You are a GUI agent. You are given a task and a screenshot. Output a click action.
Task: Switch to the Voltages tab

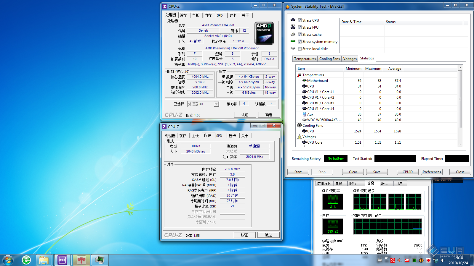tap(350, 59)
